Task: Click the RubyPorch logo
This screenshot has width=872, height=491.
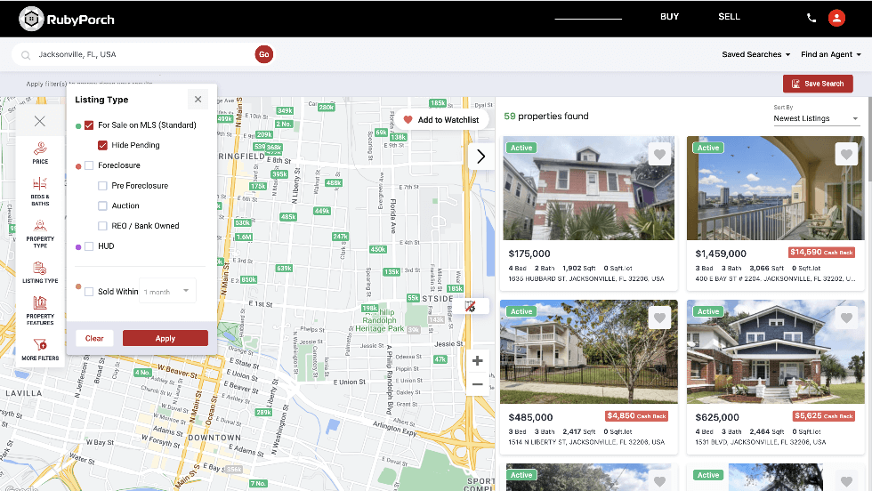Action: coord(66,19)
